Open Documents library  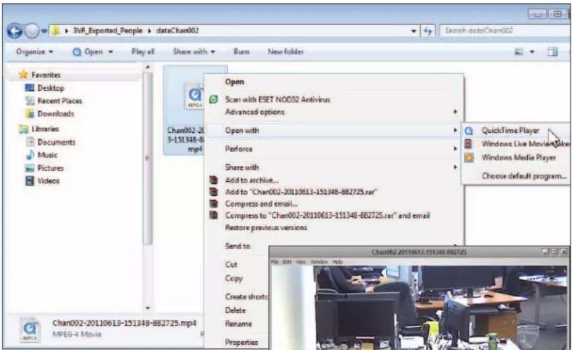pyautogui.click(x=56, y=142)
